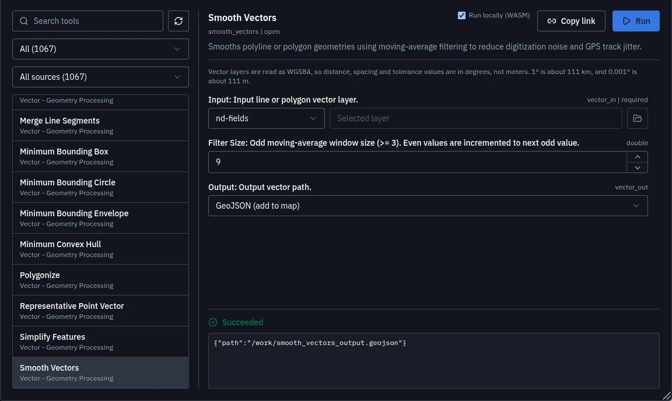Click the Selected layer input field

click(x=476, y=118)
